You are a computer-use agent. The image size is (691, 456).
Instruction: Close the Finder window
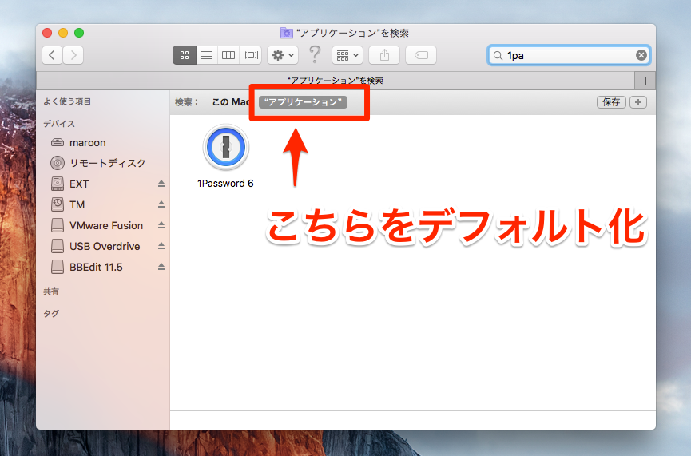coord(47,33)
